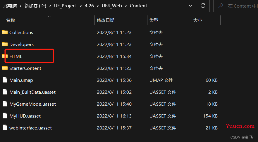This screenshot has height=142, width=258.
Task: Click the Main.umap file icon
Action: 5,80
